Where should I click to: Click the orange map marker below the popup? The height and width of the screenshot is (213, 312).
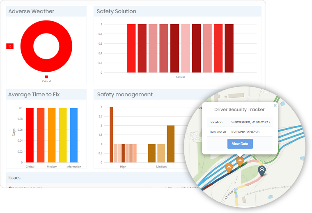[x=240, y=161]
